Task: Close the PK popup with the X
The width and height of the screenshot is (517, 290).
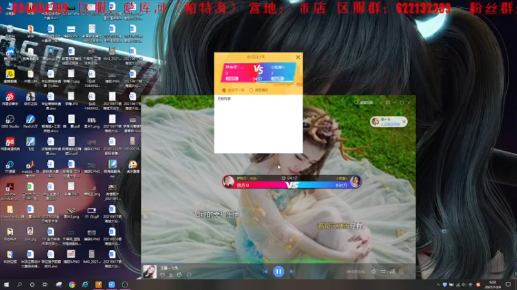Action: [x=298, y=57]
